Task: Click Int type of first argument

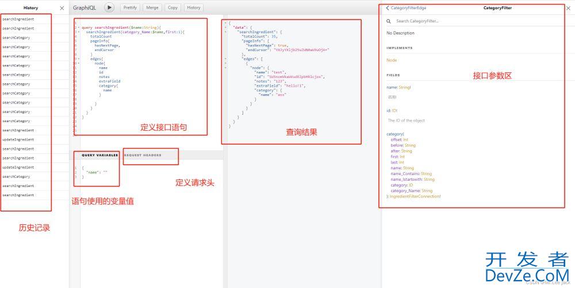Action: pyautogui.click(x=402, y=157)
